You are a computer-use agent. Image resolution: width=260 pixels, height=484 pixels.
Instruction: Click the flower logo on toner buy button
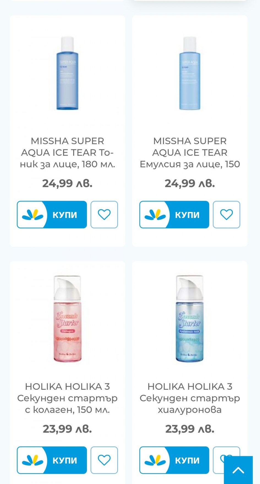tap(33, 215)
